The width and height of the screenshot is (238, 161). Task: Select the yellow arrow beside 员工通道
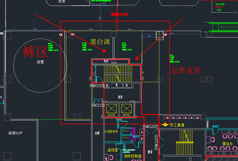(166, 125)
